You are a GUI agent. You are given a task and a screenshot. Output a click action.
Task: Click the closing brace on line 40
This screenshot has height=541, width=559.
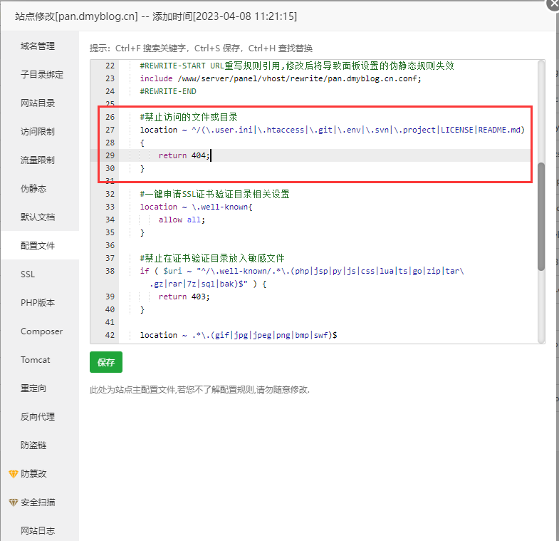(142, 310)
